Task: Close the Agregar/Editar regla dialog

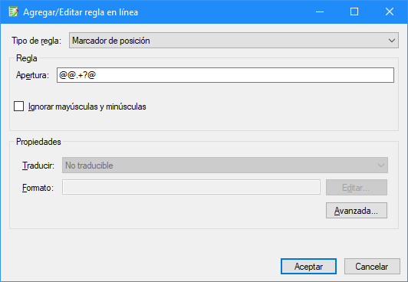Action: 390,12
